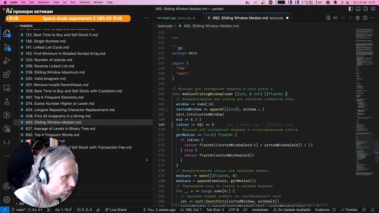This screenshot has height=213, width=379.
Task: Open the Code application menu
Action: 14,2
